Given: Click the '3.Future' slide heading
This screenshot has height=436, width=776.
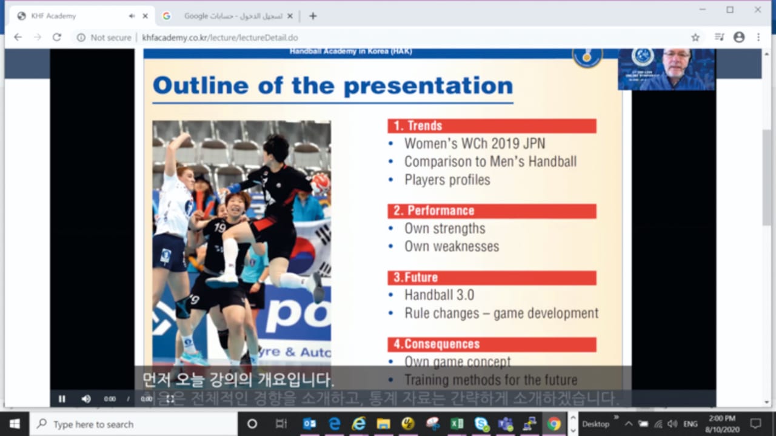Looking at the screenshot, I should [x=492, y=277].
